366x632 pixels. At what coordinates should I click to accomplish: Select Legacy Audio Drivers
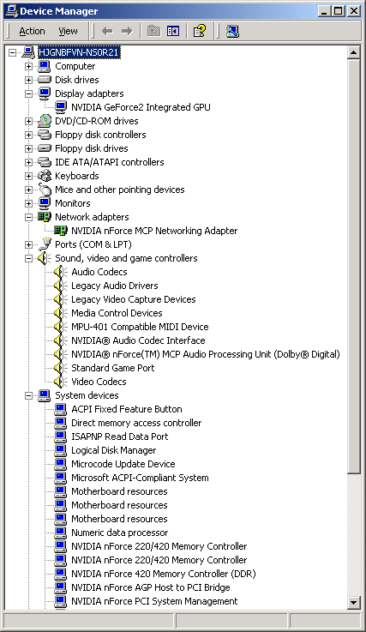point(115,286)
